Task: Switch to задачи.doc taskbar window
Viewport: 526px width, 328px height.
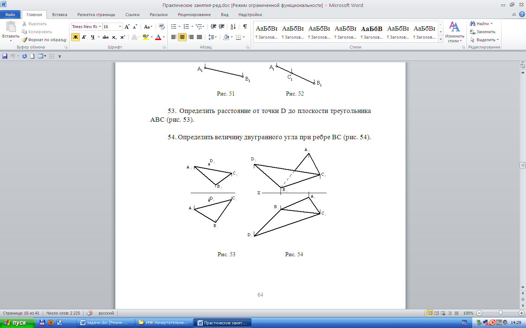Action: pos(105,323)
